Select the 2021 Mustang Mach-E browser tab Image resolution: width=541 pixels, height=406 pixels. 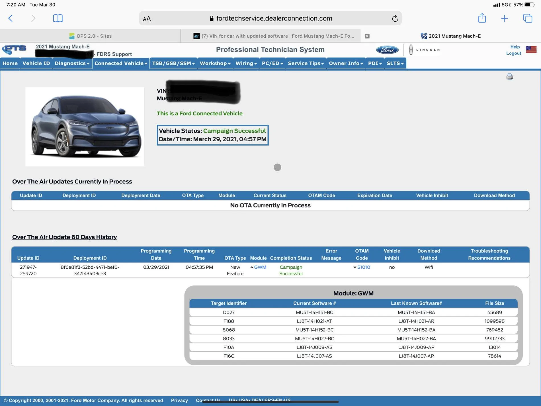tap(451, 36)
